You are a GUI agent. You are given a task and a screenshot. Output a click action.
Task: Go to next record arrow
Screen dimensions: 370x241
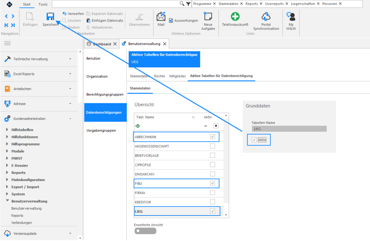[x=13, y=16]
